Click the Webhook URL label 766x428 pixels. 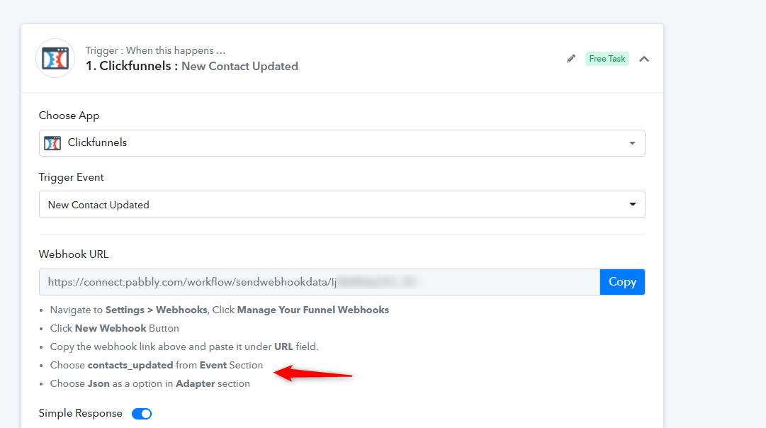tap(73, 254)
